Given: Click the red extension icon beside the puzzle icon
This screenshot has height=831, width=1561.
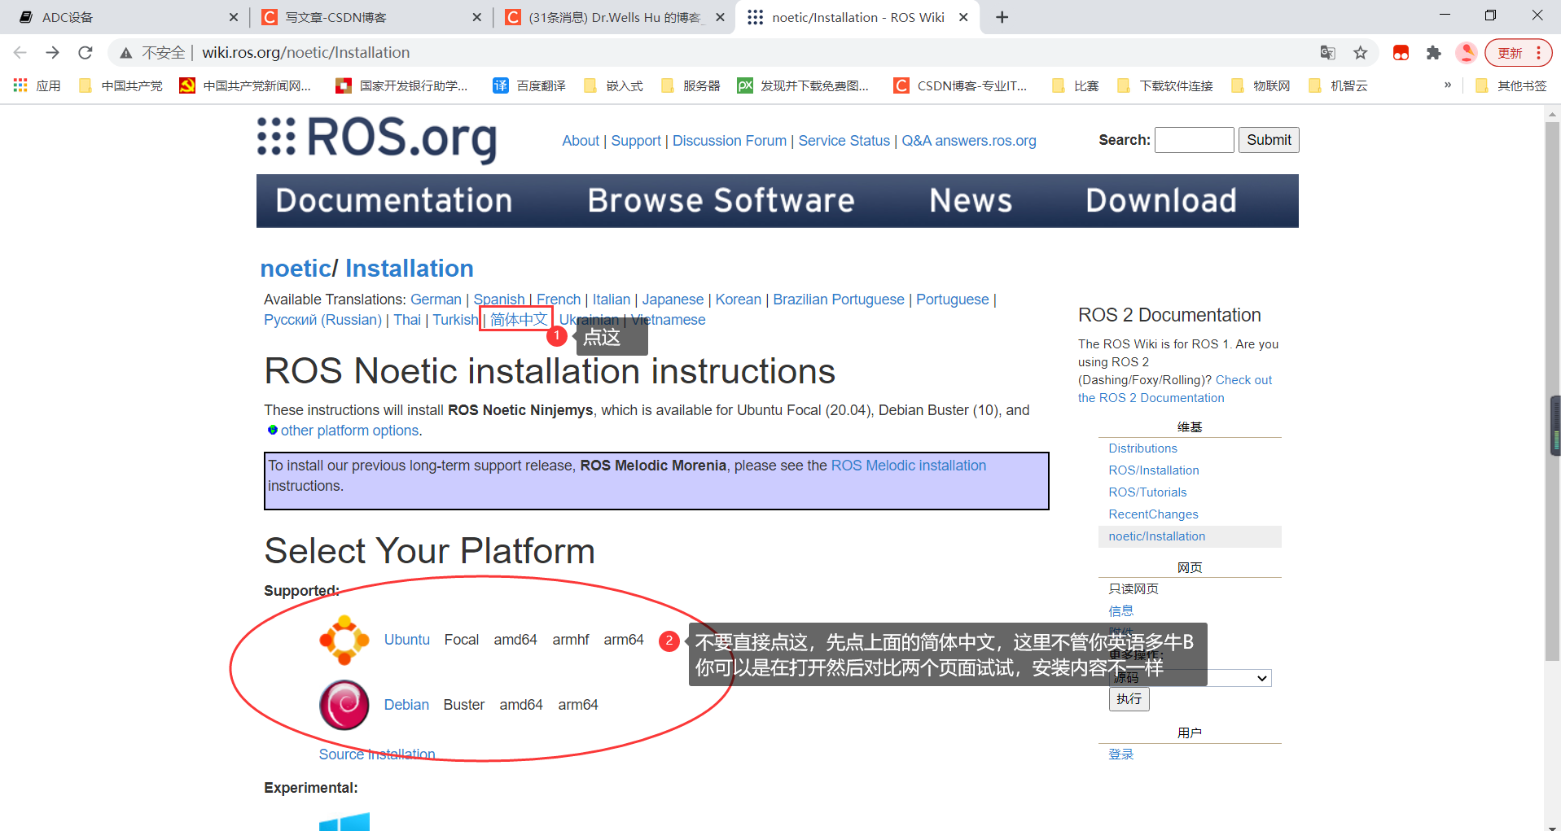Looking at the screenshot, I should (1401, 52).
